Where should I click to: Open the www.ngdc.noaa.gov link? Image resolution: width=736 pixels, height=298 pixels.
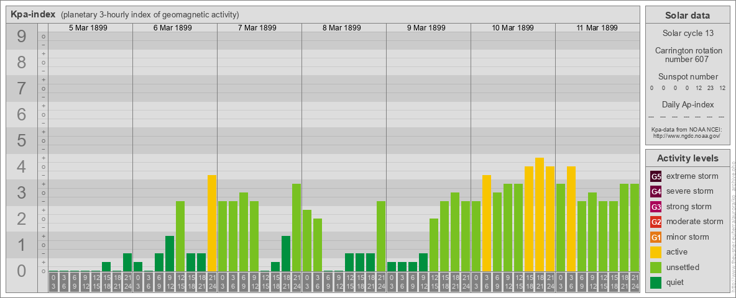click(687, 135)
